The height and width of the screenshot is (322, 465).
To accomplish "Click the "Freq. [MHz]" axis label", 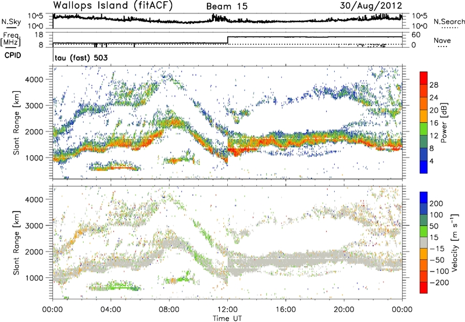I will point(10,39).
